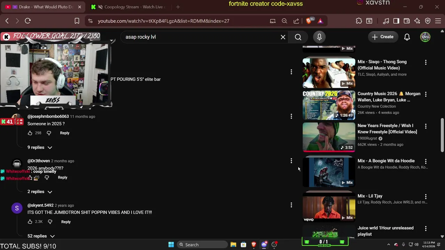Open options menu for the 'elite bar' comment
The width and height of the screenshot is (445, 250).
point(291,72)
